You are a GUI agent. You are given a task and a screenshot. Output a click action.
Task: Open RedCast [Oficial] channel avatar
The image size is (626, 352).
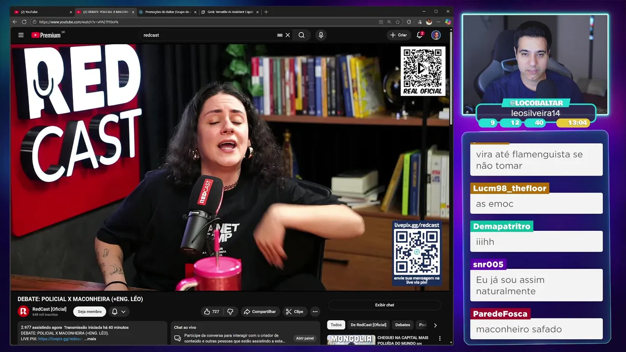tap(23, 311)
